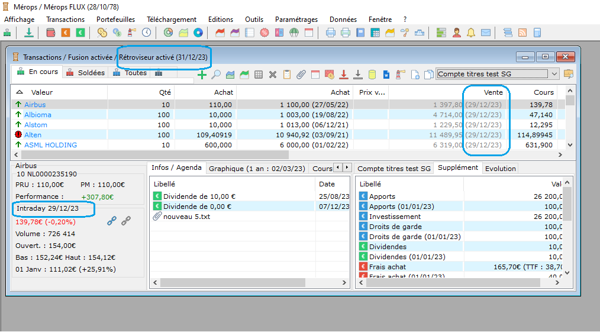600x332 pixels.
Task: Click the magnifier search icon
Action: coord(216,75)
